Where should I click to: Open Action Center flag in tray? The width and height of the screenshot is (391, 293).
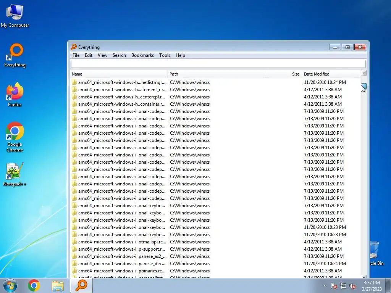[334, 286]
